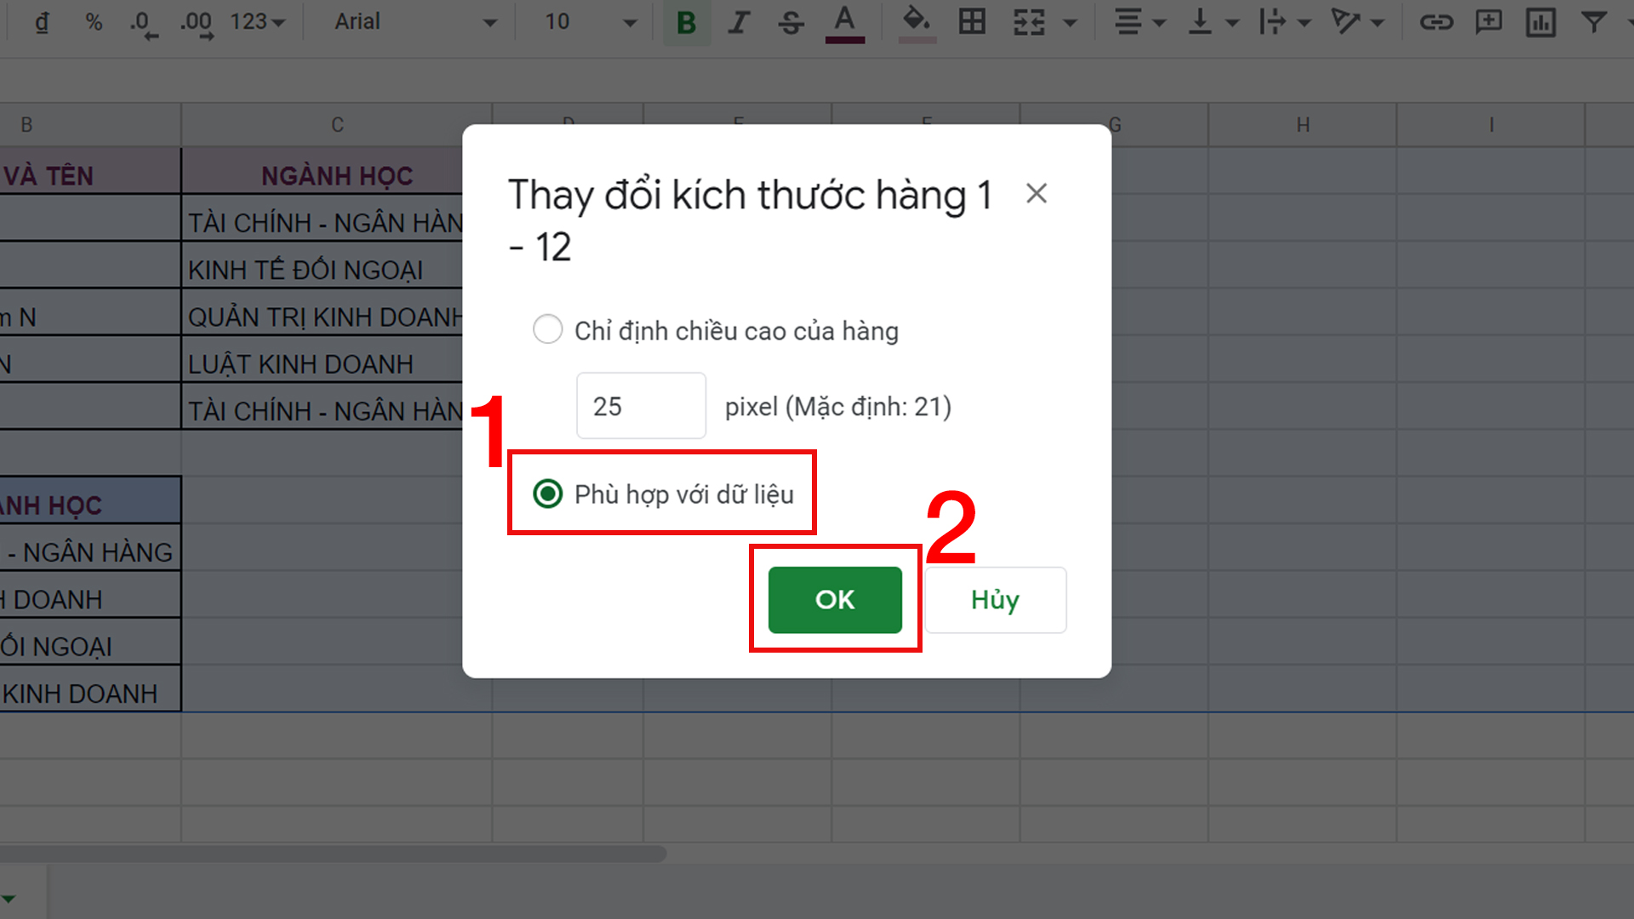Open the font size dropdown
Image resolution: width=1634 pixels, height=919 pixels.
coord(587,23)
